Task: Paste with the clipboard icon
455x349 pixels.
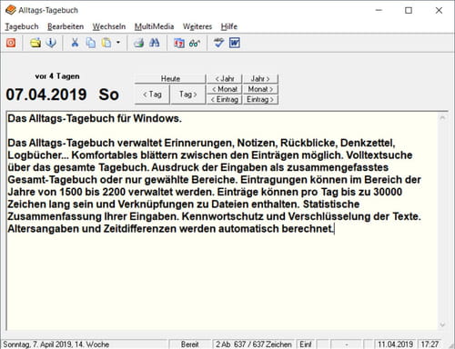Action: pyautogui.click(x=106, y=43)
